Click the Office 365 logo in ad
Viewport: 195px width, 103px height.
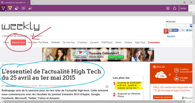tap(159, 67)
